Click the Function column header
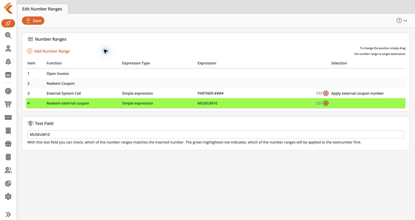Screen dimensions: 415x220 [x=54, y=63]
